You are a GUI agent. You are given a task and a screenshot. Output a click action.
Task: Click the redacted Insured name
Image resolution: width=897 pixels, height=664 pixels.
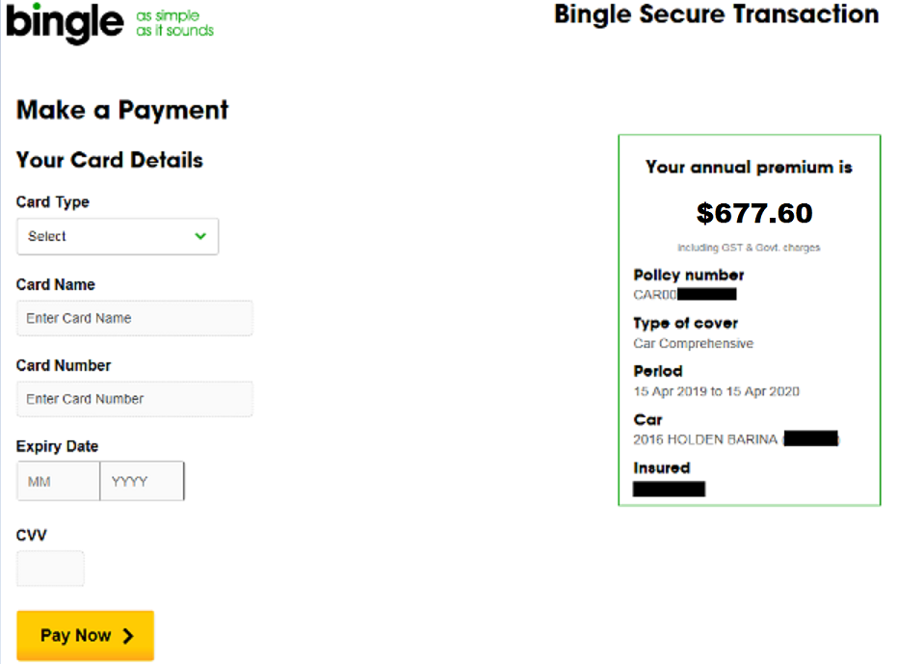(669, 489)
